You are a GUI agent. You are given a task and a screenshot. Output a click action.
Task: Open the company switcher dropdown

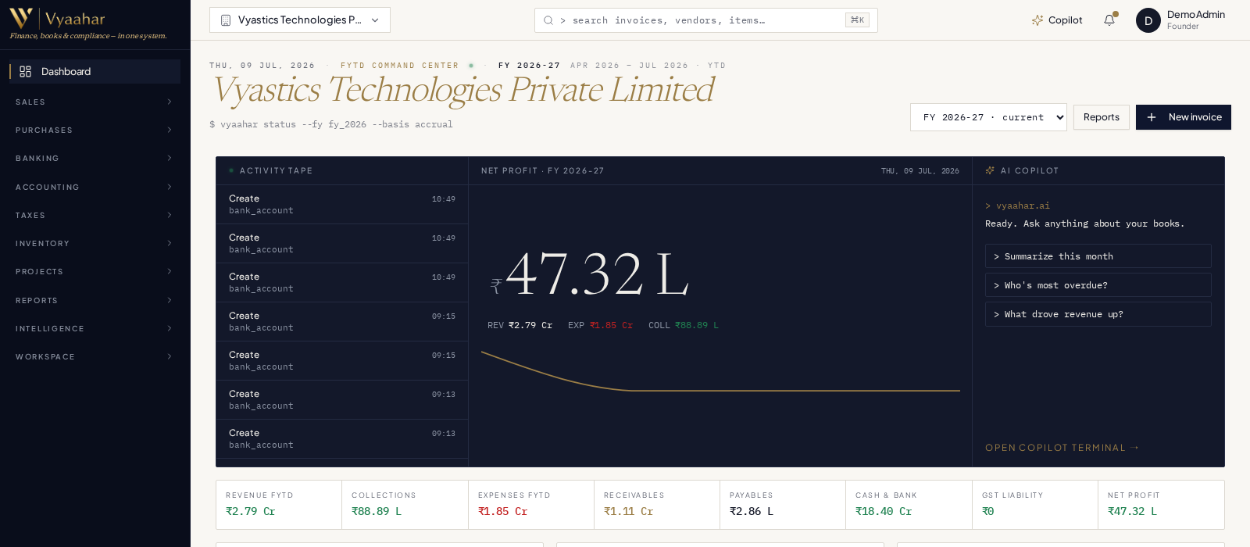point(300,20)
